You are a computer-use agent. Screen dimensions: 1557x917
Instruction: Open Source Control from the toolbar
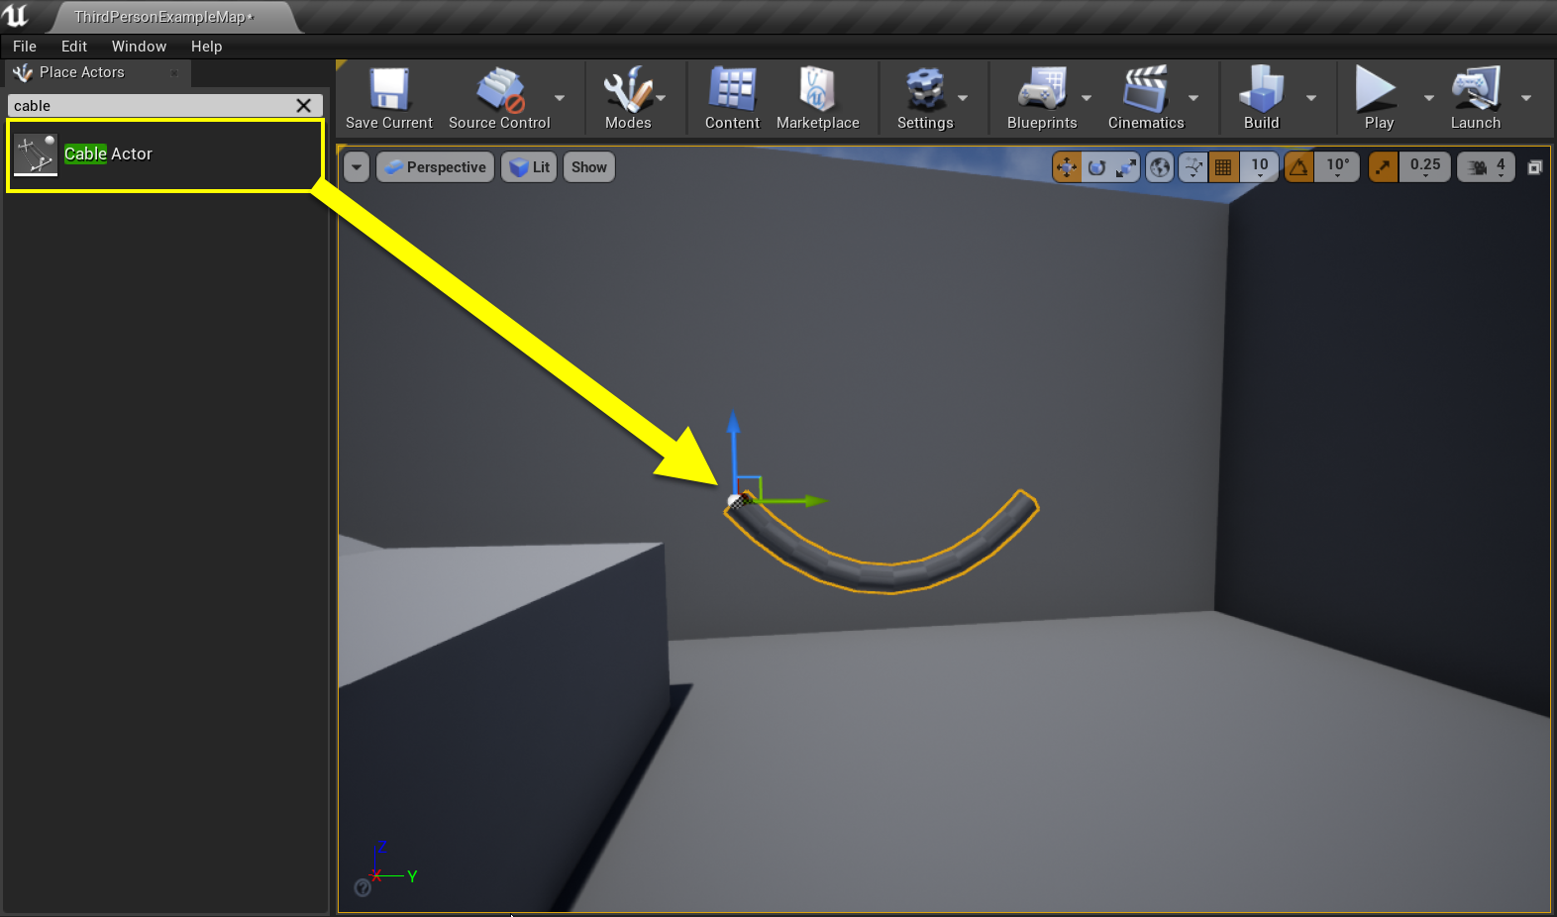click(499, 98)
